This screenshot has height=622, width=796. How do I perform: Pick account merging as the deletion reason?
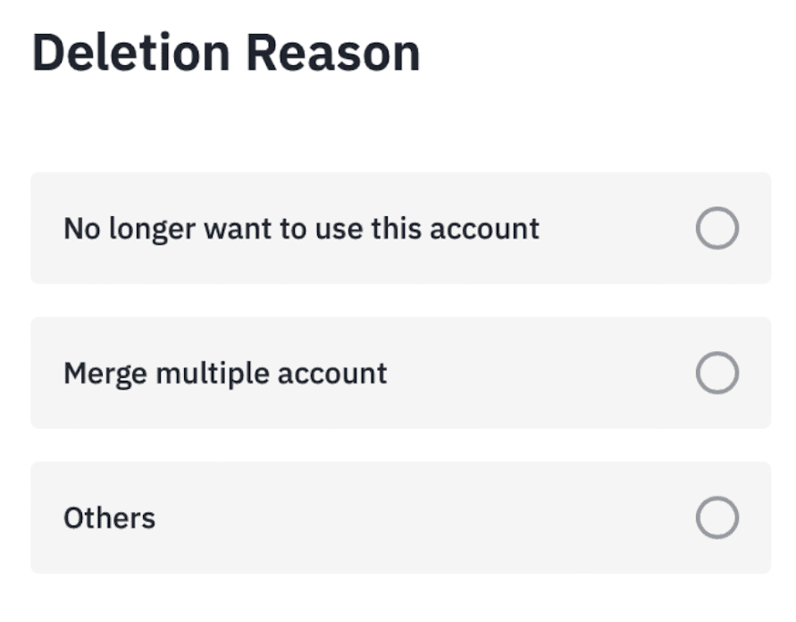coord(716,373)
